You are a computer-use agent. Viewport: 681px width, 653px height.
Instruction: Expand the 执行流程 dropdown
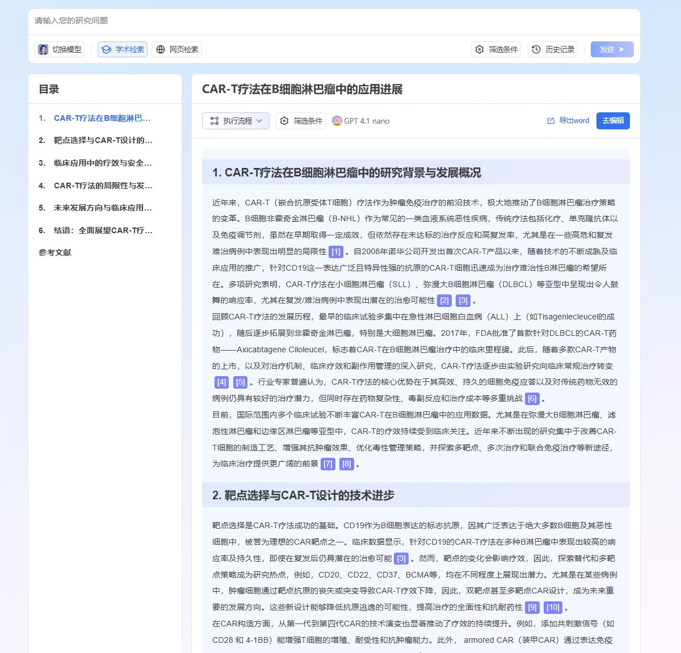coord(236,121)
